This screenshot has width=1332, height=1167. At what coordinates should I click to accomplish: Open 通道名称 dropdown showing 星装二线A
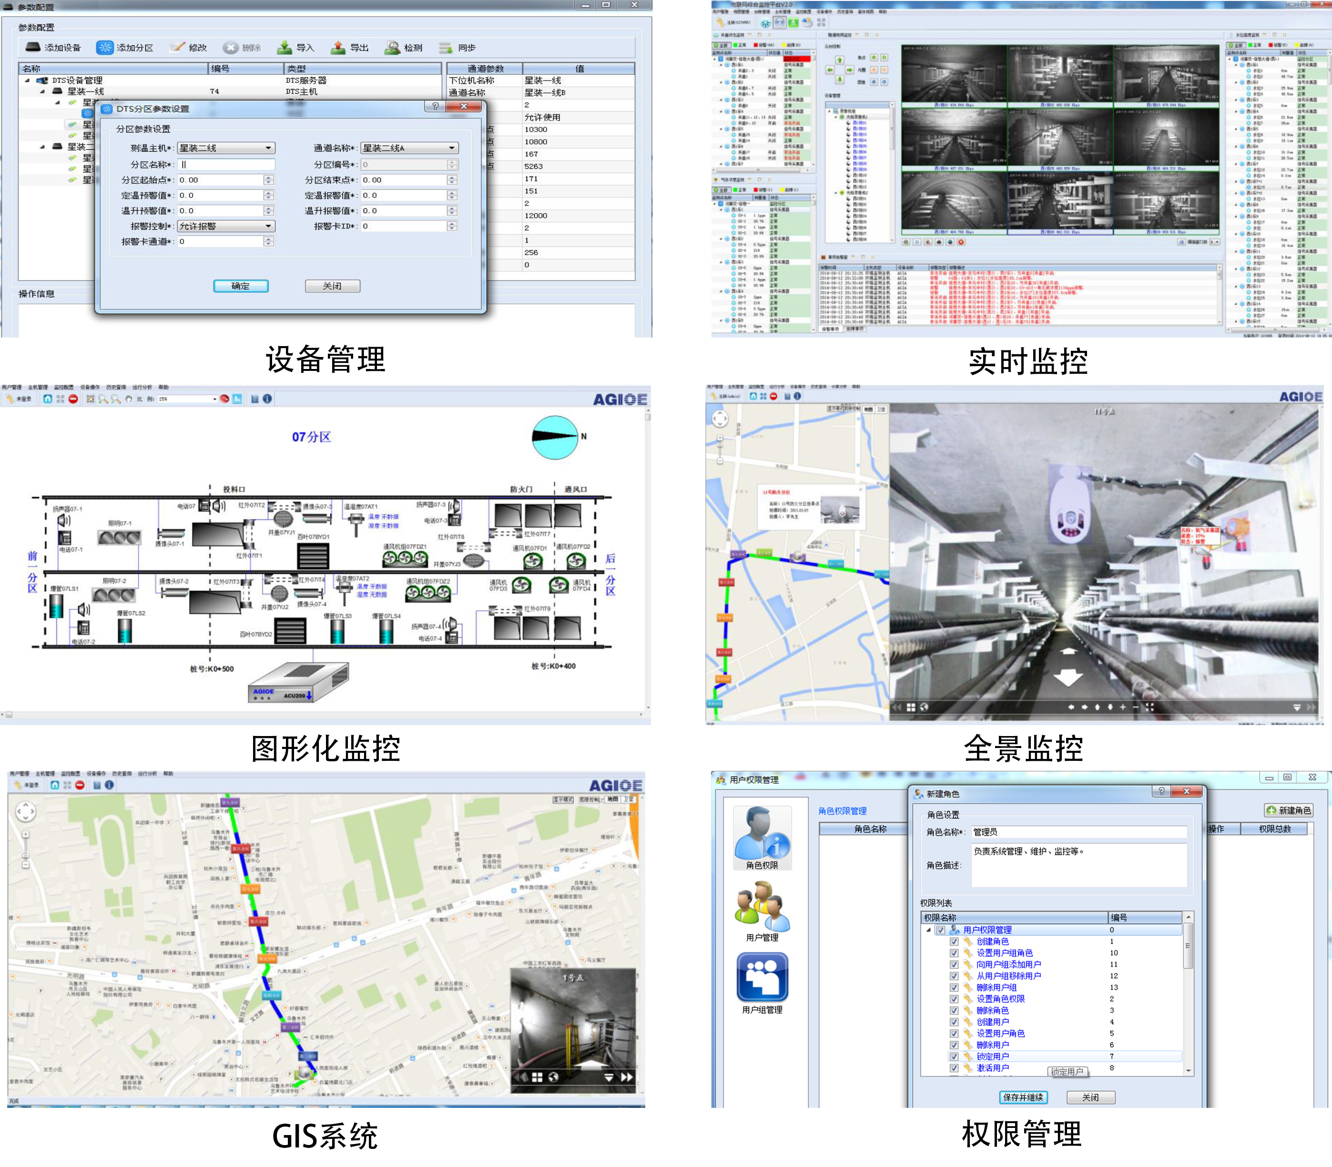click(x=409, y=148)
